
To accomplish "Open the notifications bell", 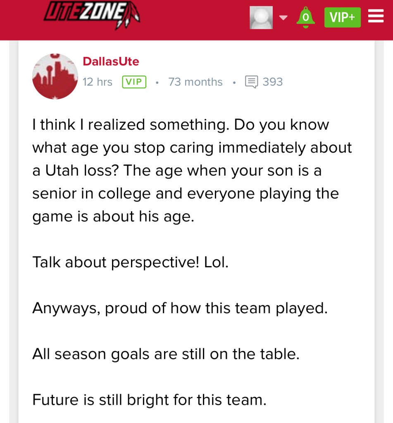I will pos(305,18).
